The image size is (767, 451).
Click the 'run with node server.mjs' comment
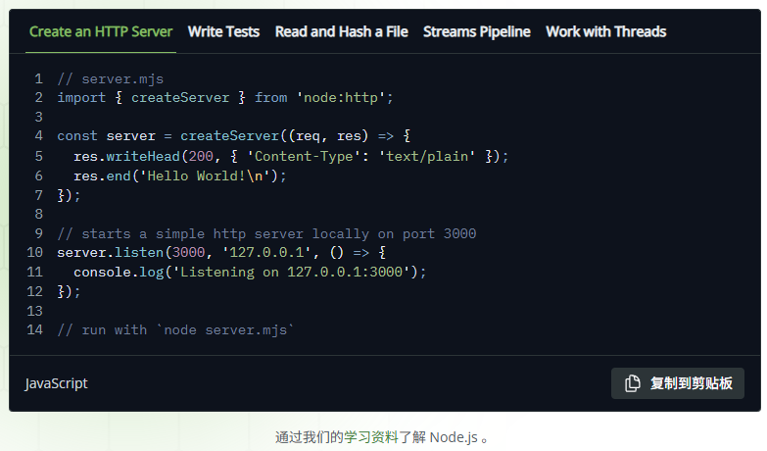(175, 329)
